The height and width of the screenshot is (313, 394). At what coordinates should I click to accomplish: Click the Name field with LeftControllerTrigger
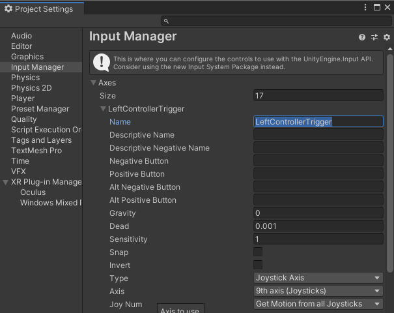tap(318, 122)
